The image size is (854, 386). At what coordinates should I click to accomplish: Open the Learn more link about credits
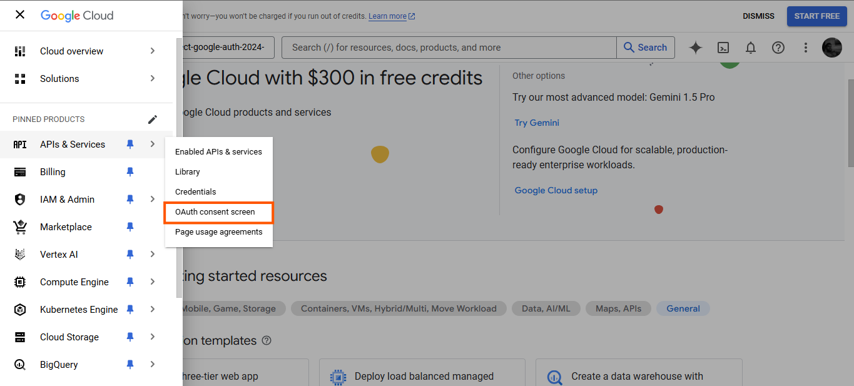(x=387, y=16)
